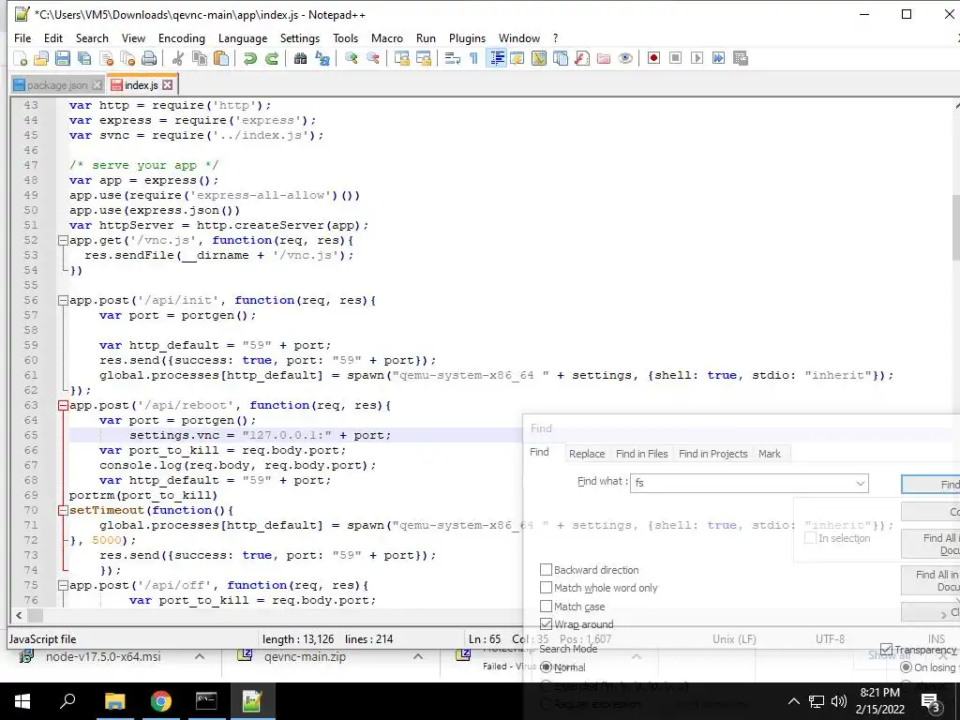The width and height of the screenshot is (960, 720).
Task: Click inside the Find what input field
Action: coord(742,483)
